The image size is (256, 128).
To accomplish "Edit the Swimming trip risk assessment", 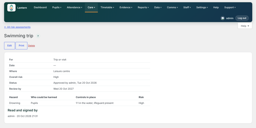I will [9, 46].
